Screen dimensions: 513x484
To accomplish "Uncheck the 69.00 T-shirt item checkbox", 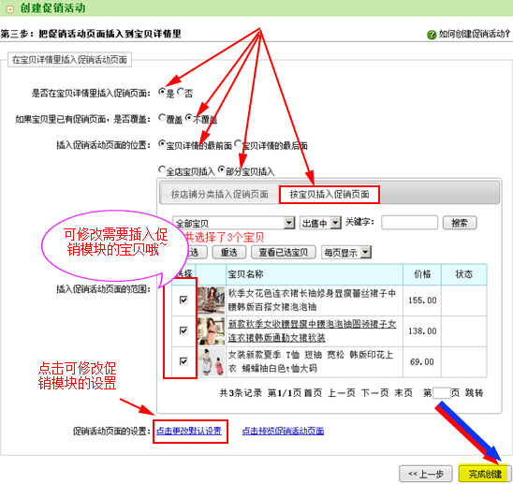I will (183, 361).
